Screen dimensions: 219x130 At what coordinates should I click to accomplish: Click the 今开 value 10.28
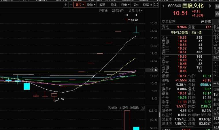click(182, 97)
